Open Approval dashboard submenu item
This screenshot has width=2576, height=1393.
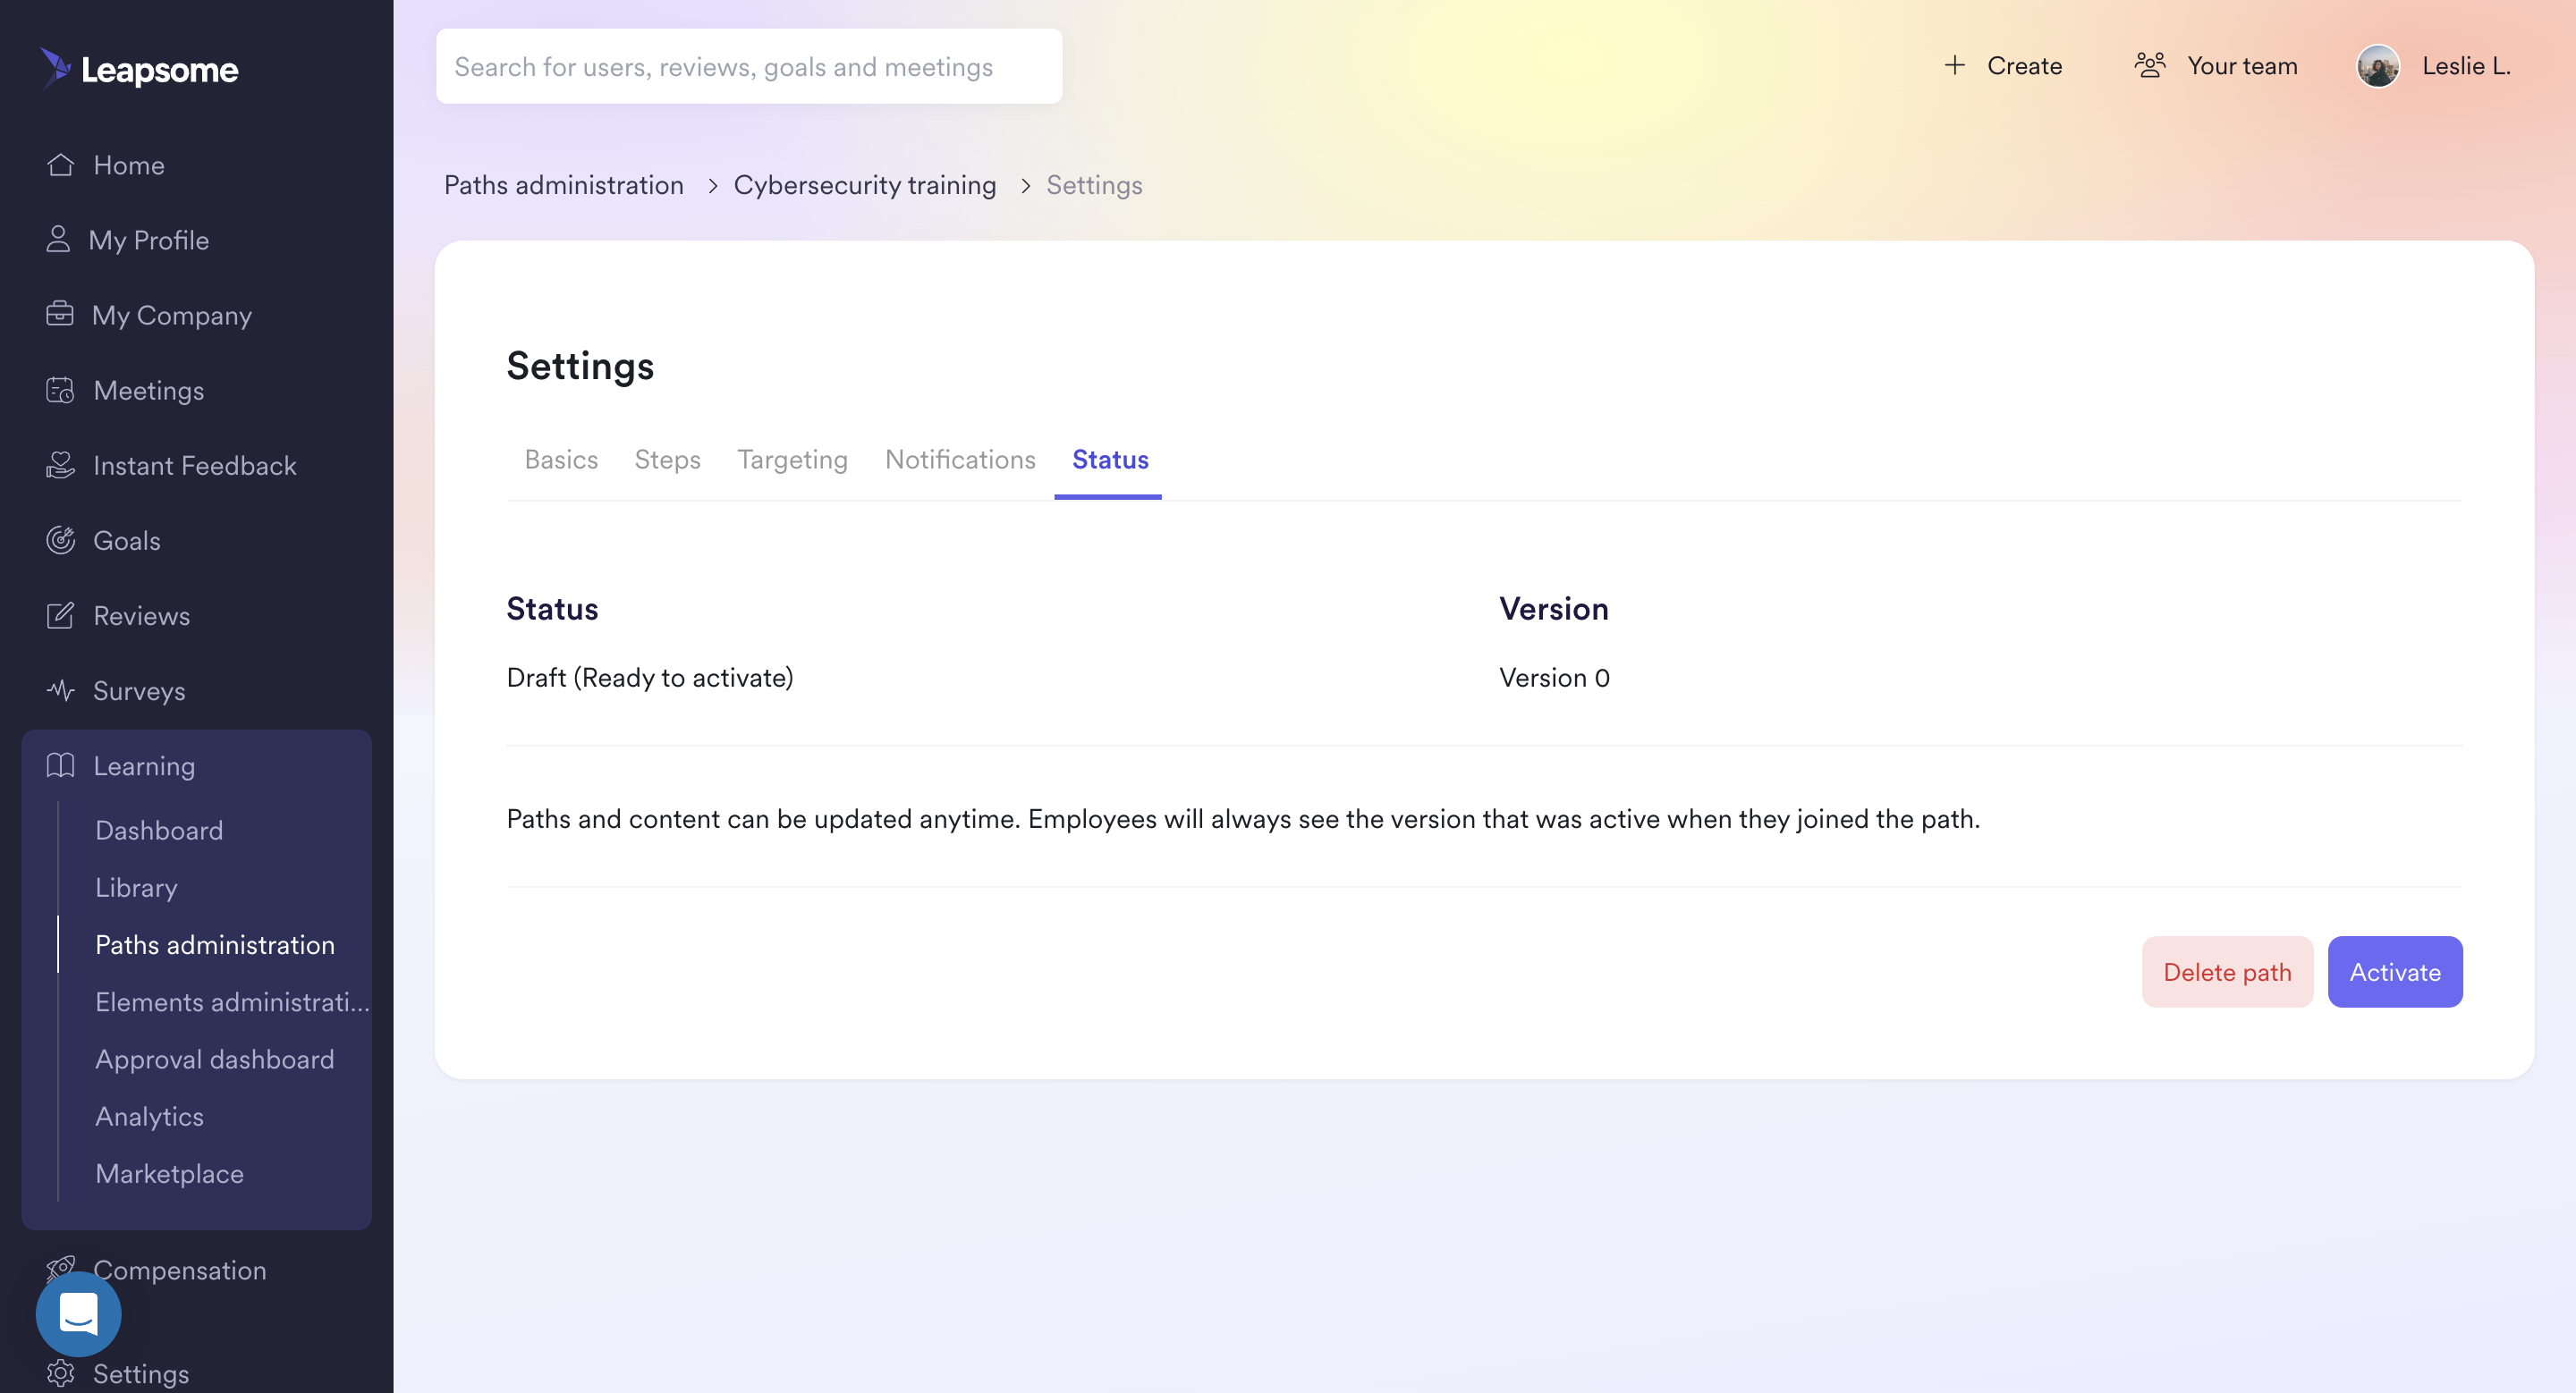point(214,1060)
